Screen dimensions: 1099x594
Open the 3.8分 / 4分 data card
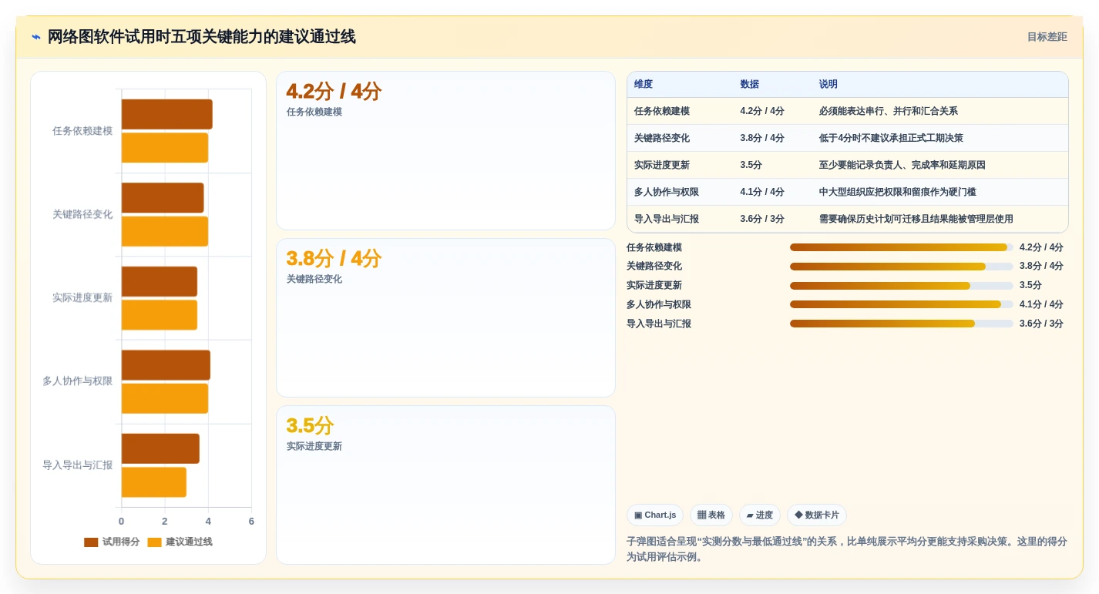pos(445,317)
